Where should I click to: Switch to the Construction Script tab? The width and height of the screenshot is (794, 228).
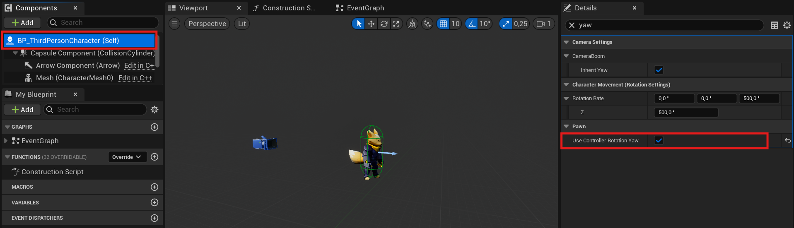click(x=289, y=8)
